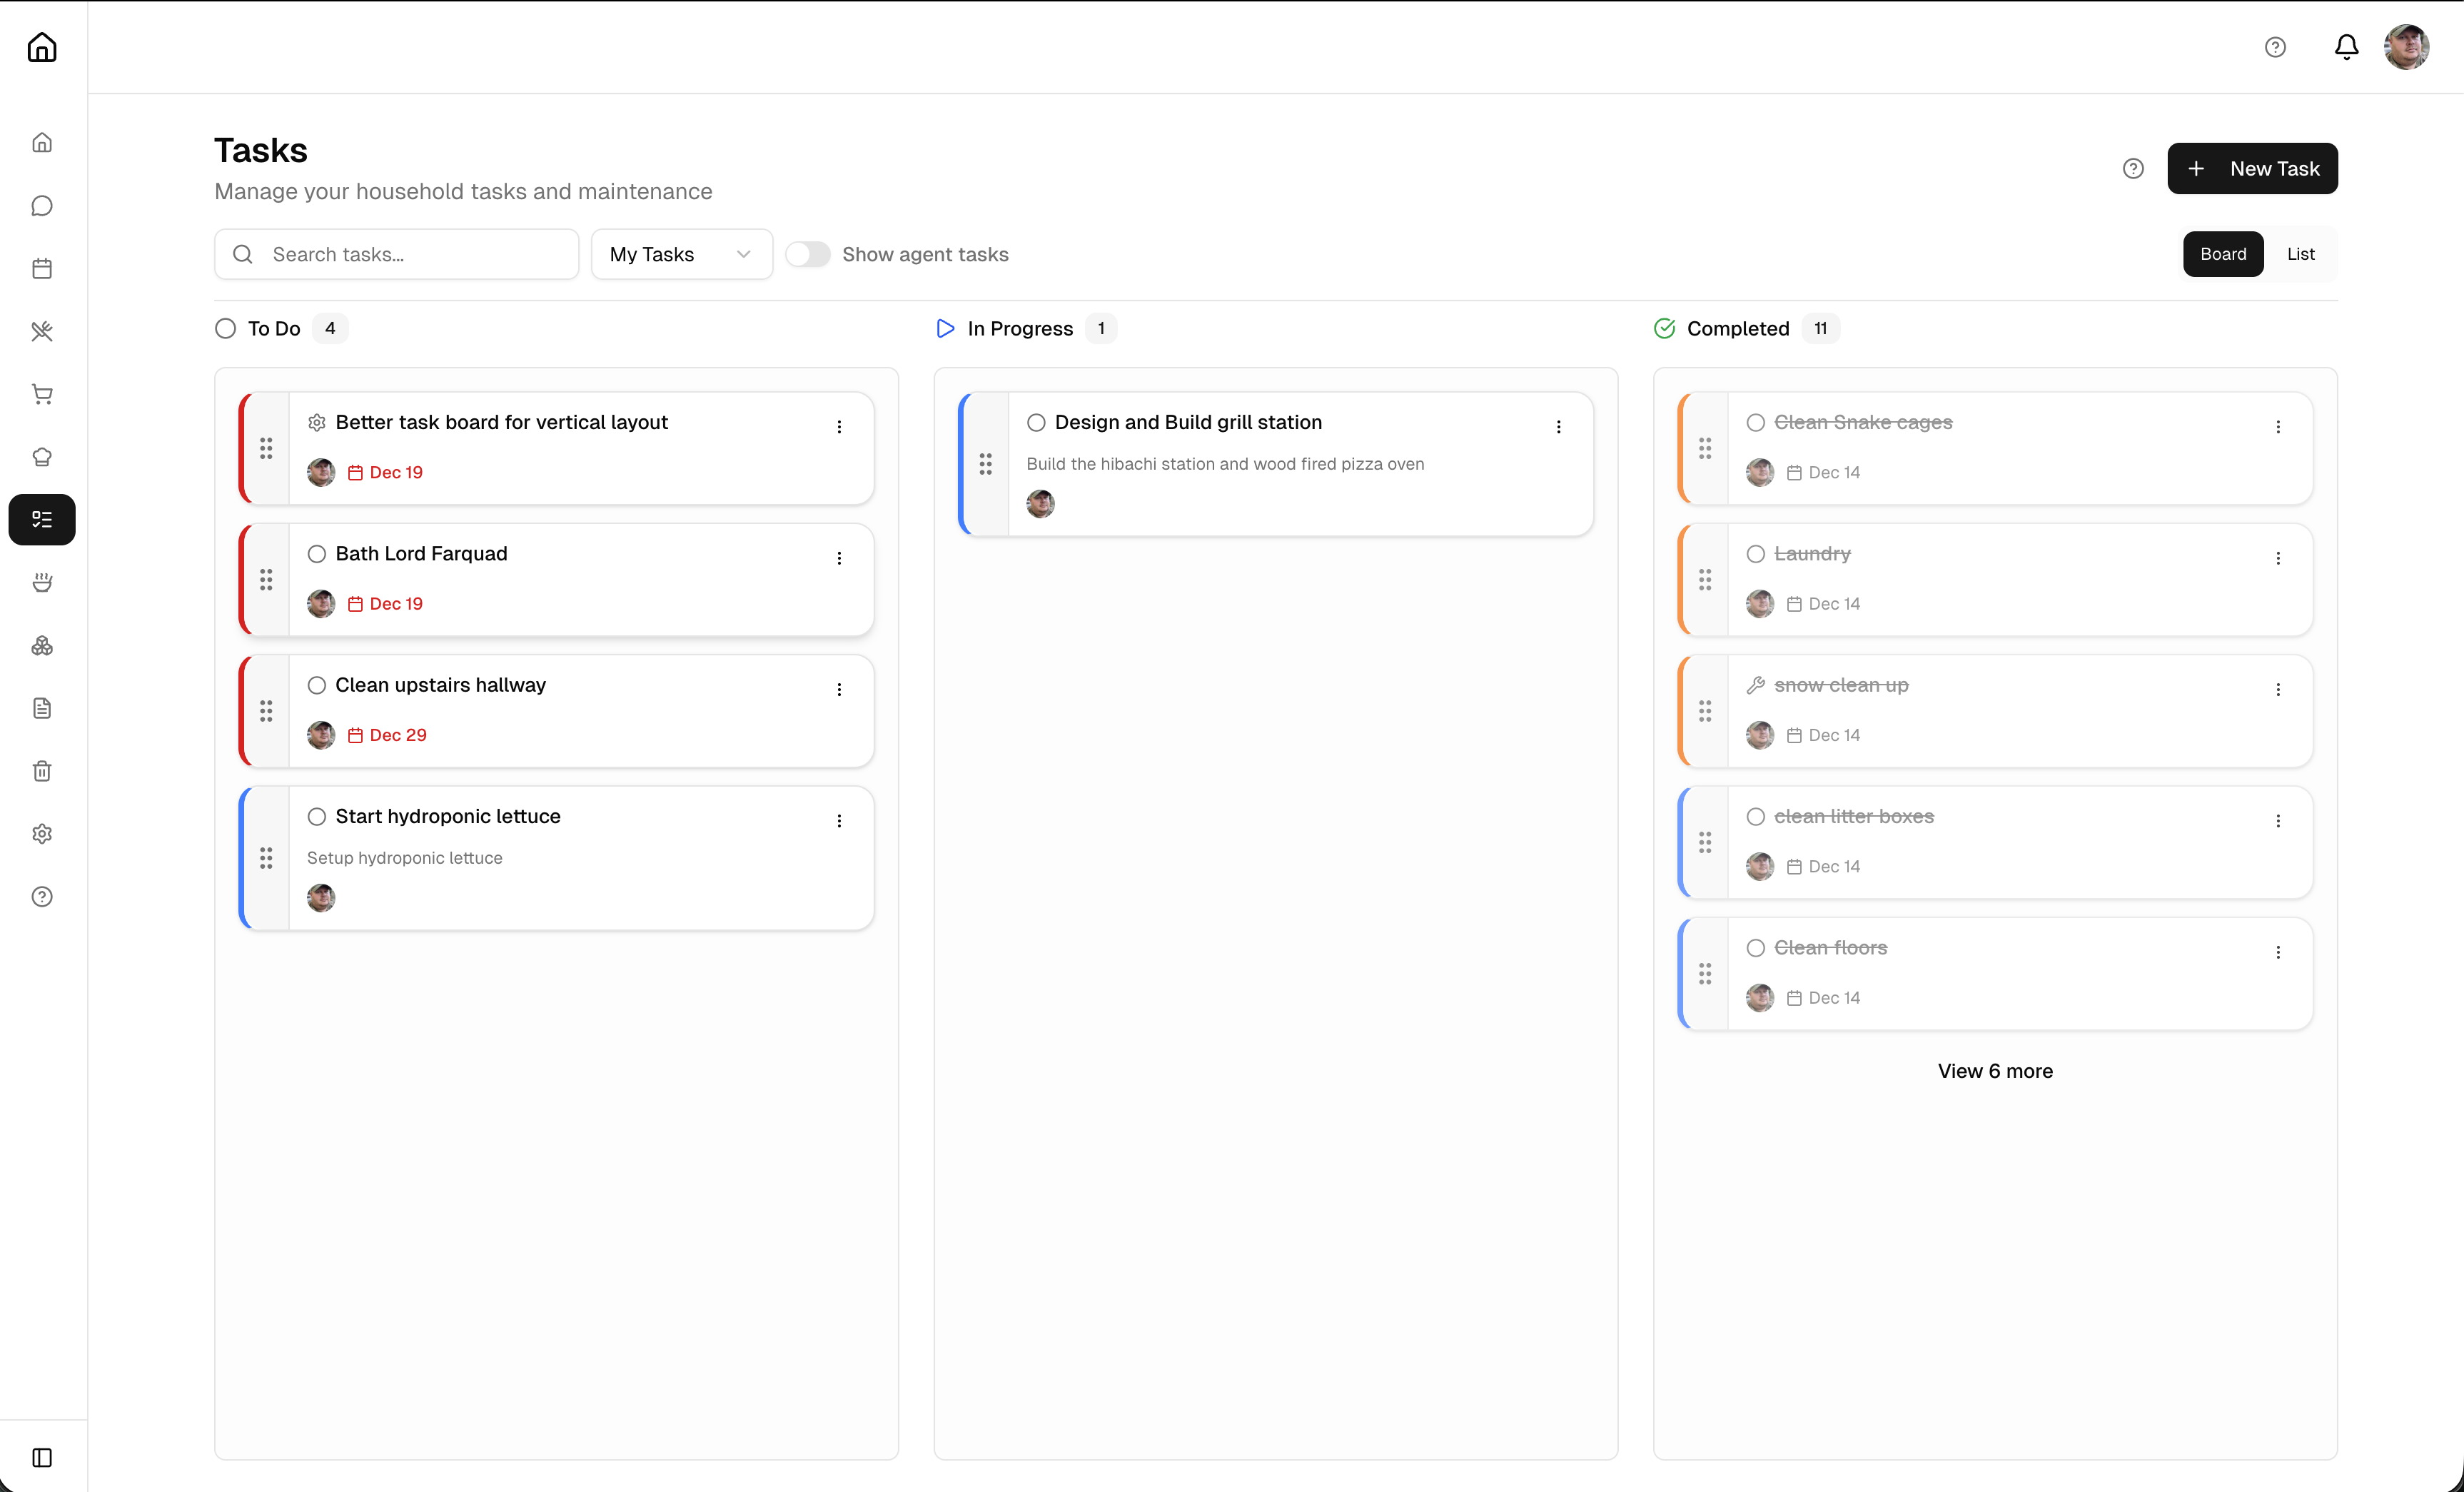Select the Board view tab
This screenshot has width=2464, height=1492.
click(2222, 254)
